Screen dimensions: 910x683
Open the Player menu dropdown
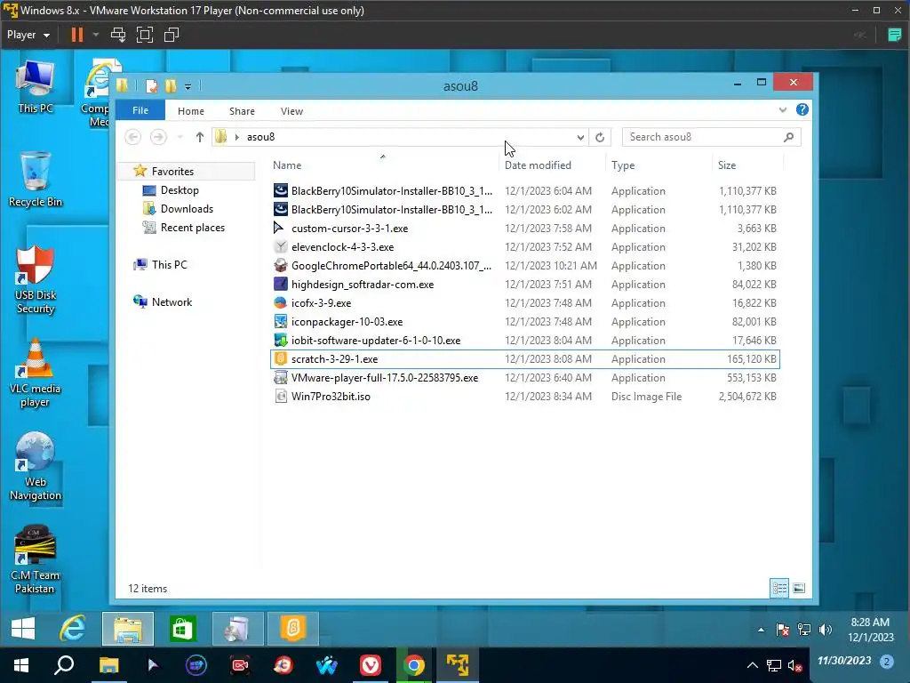coord(28,35)
